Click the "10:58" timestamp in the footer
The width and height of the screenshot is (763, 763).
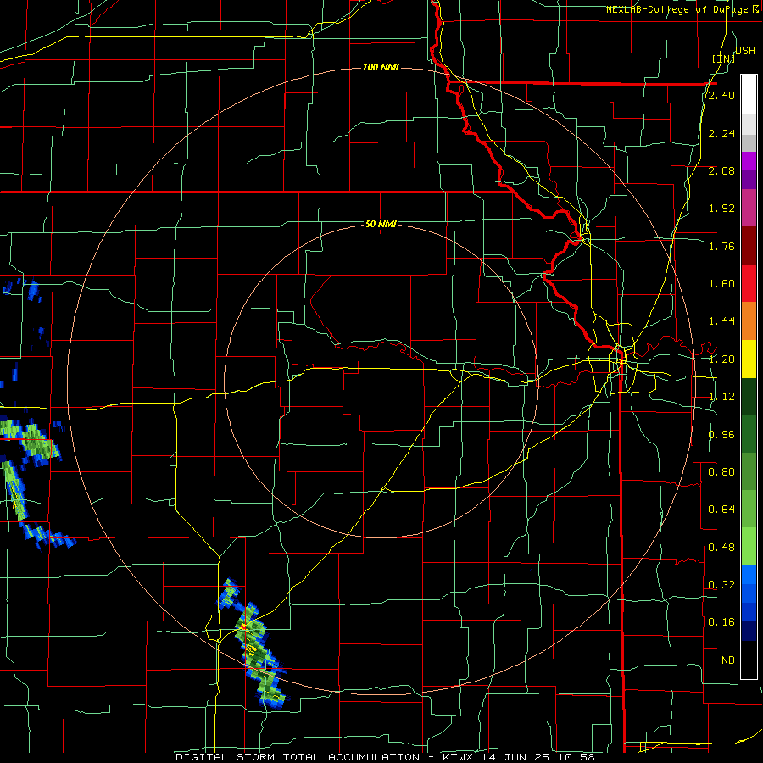[575, 757]
